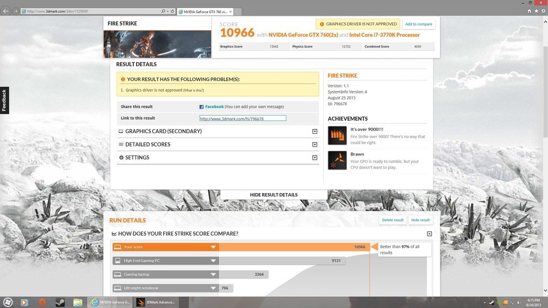Image resolution: width=548 pixels, height=308 pixels.
Task: Click the browser back arrow button
Action: [x=6, y=11]
